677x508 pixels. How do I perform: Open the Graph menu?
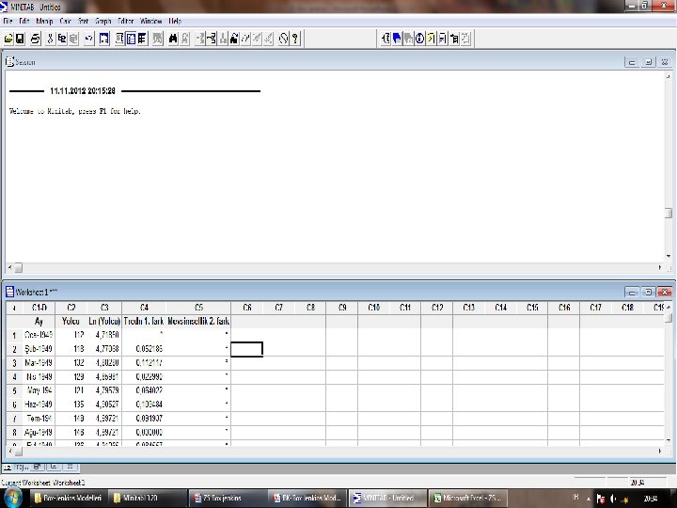click(103, 21)
